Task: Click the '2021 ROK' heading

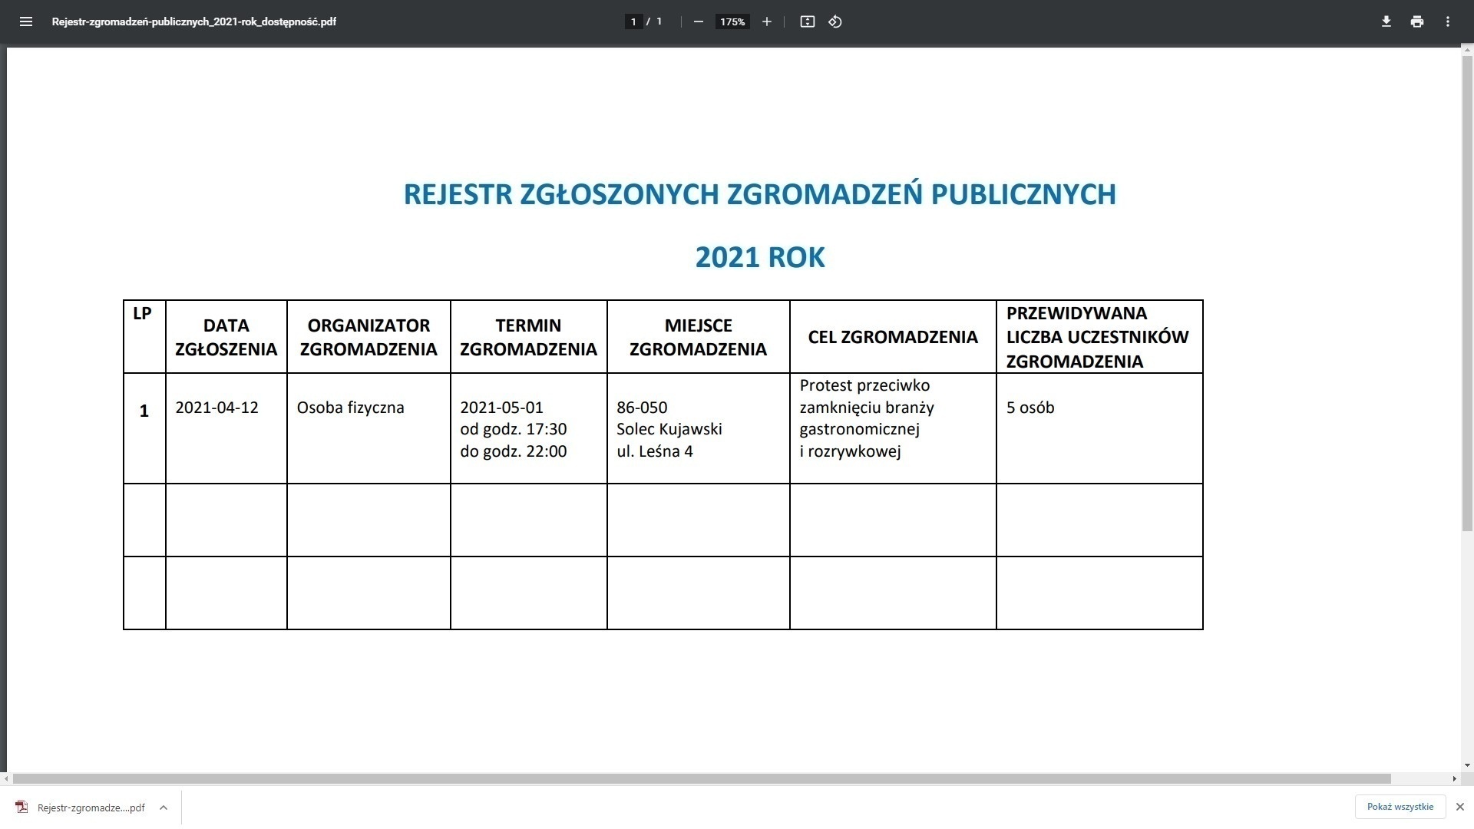Action: (x=760, y=257)
